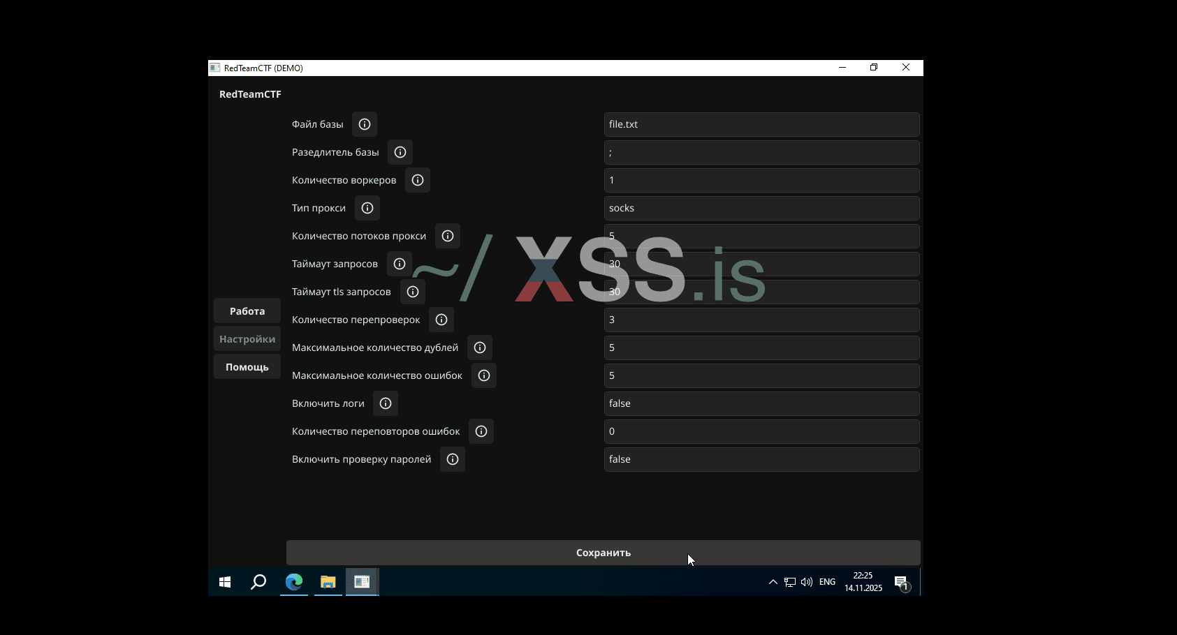
Task: Open File Explorer from the taskbar
Action: coord(328,582)
